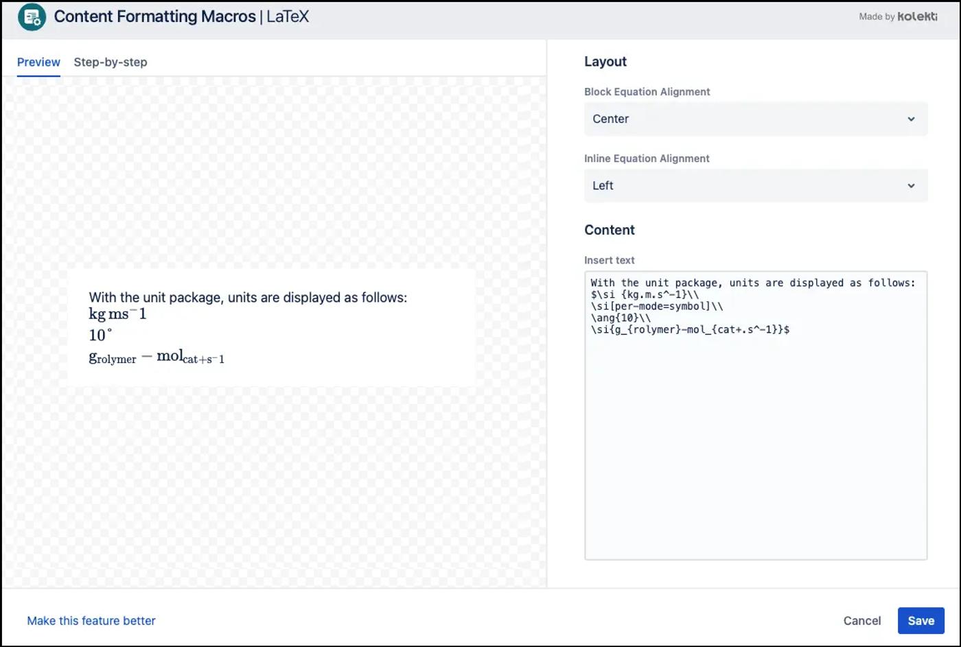
Task: Cancel the LaTeX macro dialog
Action: pos(862,620)
